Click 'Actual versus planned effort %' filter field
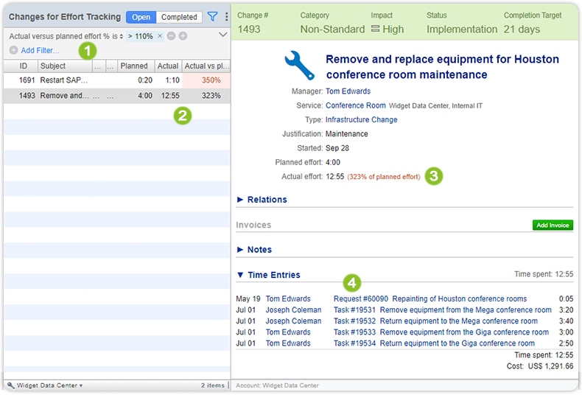This screenshot has width=582, height=395. point(60,36)
